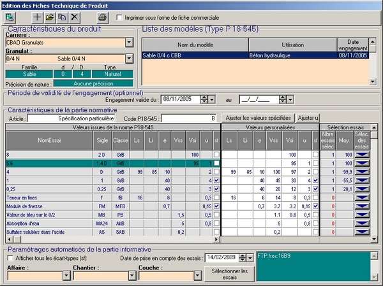Click the 'Engagement valide du' date stepper
Viewport: 383px width, 286px height.
coord(204,99)
